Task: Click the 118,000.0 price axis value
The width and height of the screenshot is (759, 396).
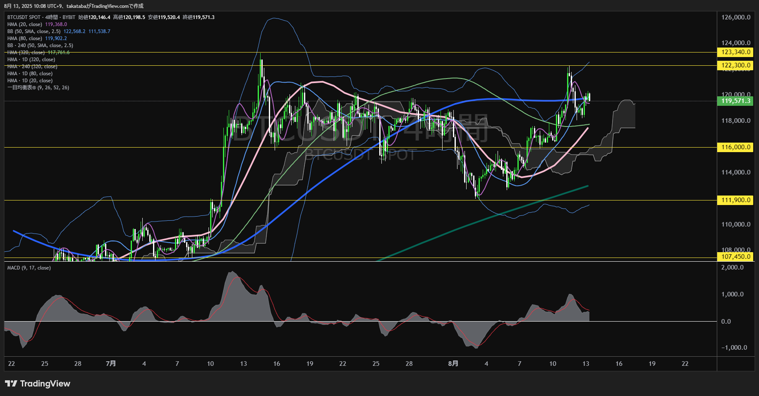Action: 735,121
